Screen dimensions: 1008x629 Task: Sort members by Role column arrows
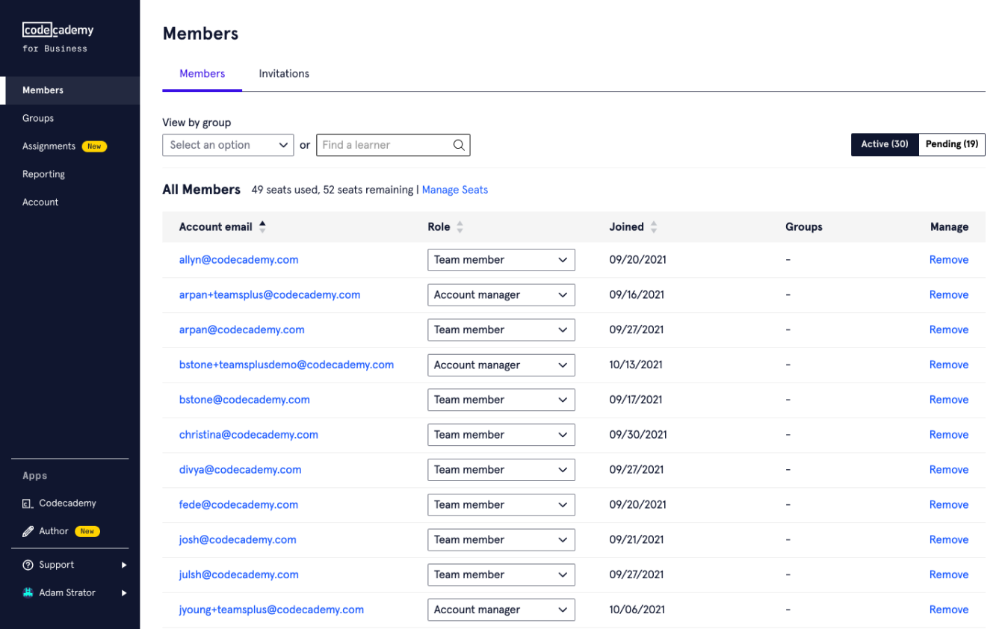tap(460, 227)
